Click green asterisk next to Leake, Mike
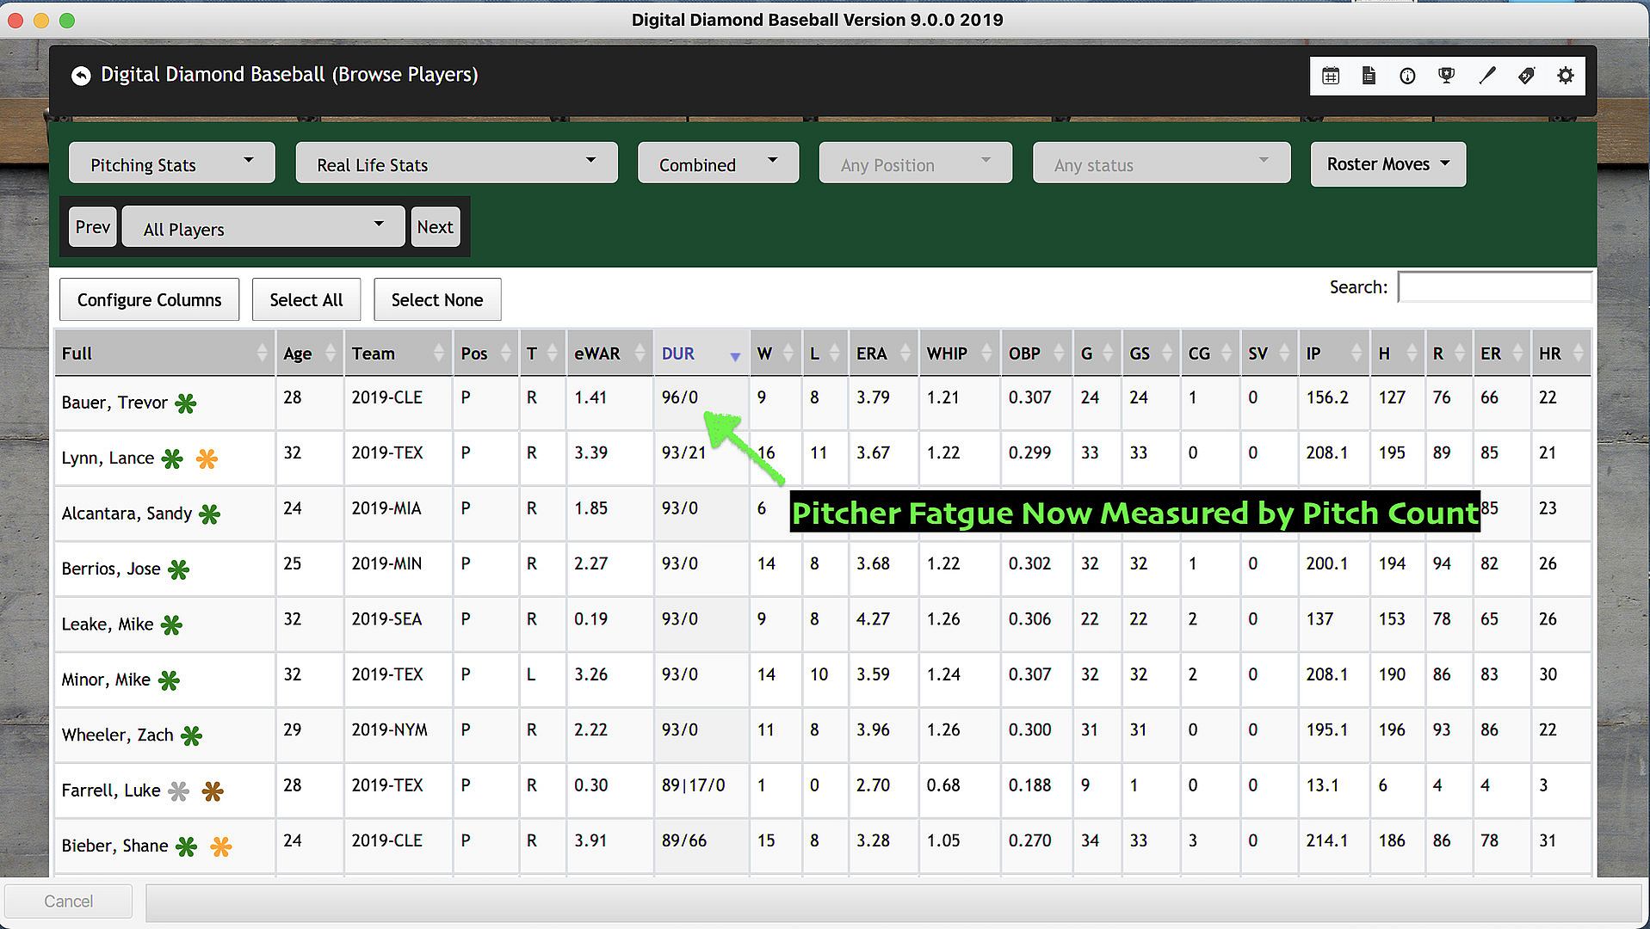The image size is (1650, 929). [171, 625]
